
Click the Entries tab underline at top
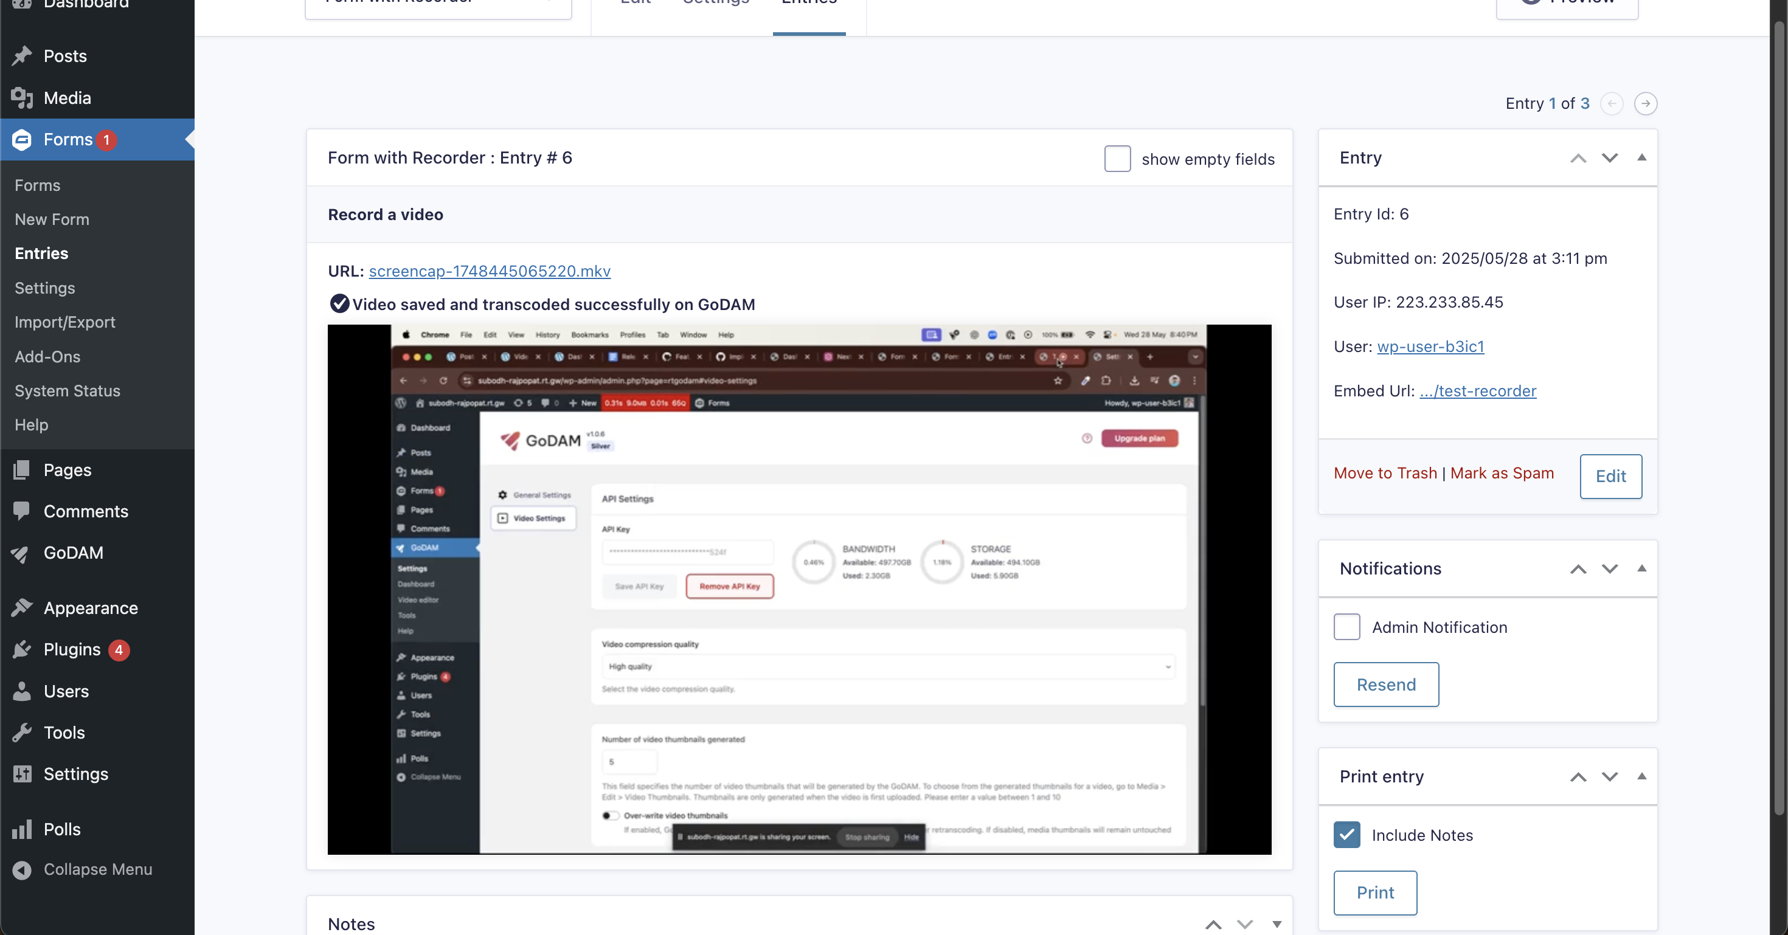[x=809, y=33]
